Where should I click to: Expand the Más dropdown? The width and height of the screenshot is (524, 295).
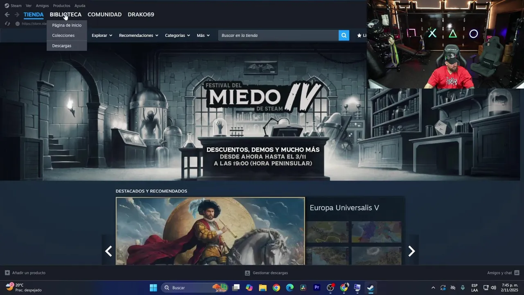pos(203,35)
